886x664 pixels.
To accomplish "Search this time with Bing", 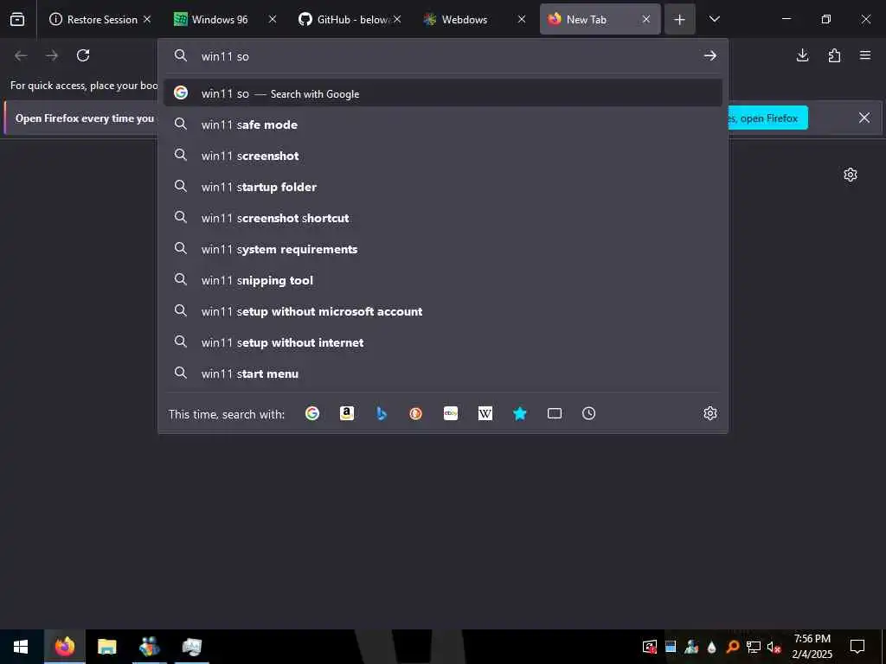I will pyautogui.click(x=382, y=413).
